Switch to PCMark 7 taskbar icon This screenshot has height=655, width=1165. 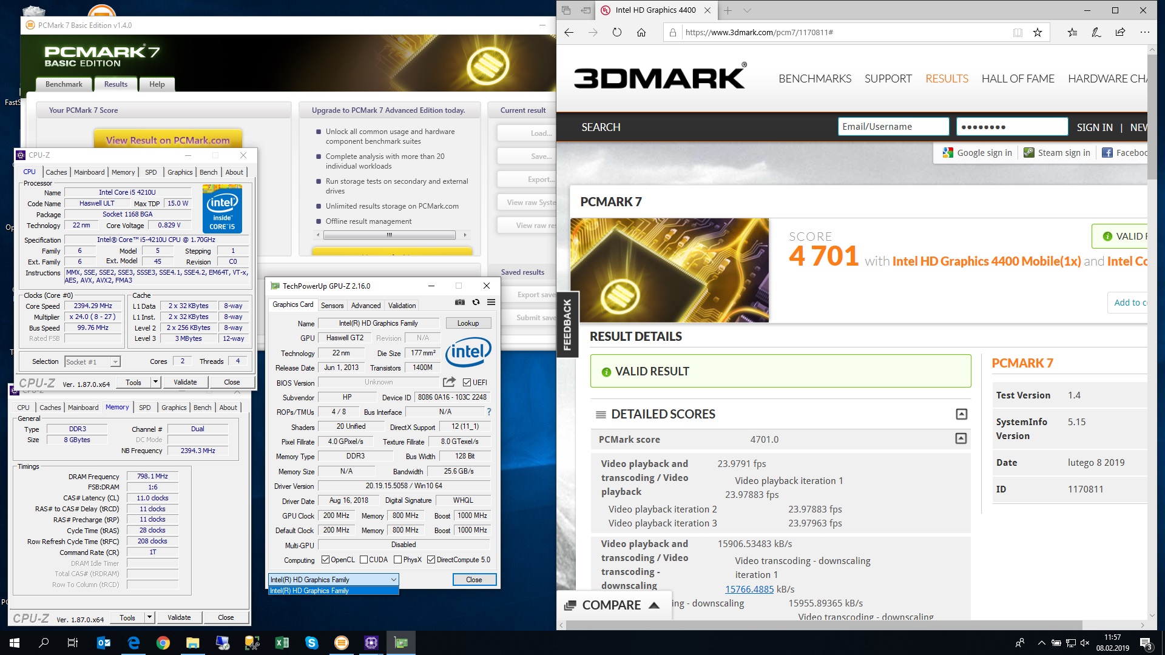pyautogui.click(x=342, y=643)
